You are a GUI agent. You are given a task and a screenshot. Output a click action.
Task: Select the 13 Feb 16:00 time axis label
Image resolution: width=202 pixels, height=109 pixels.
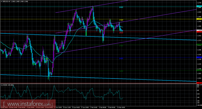tap(121, 107)
